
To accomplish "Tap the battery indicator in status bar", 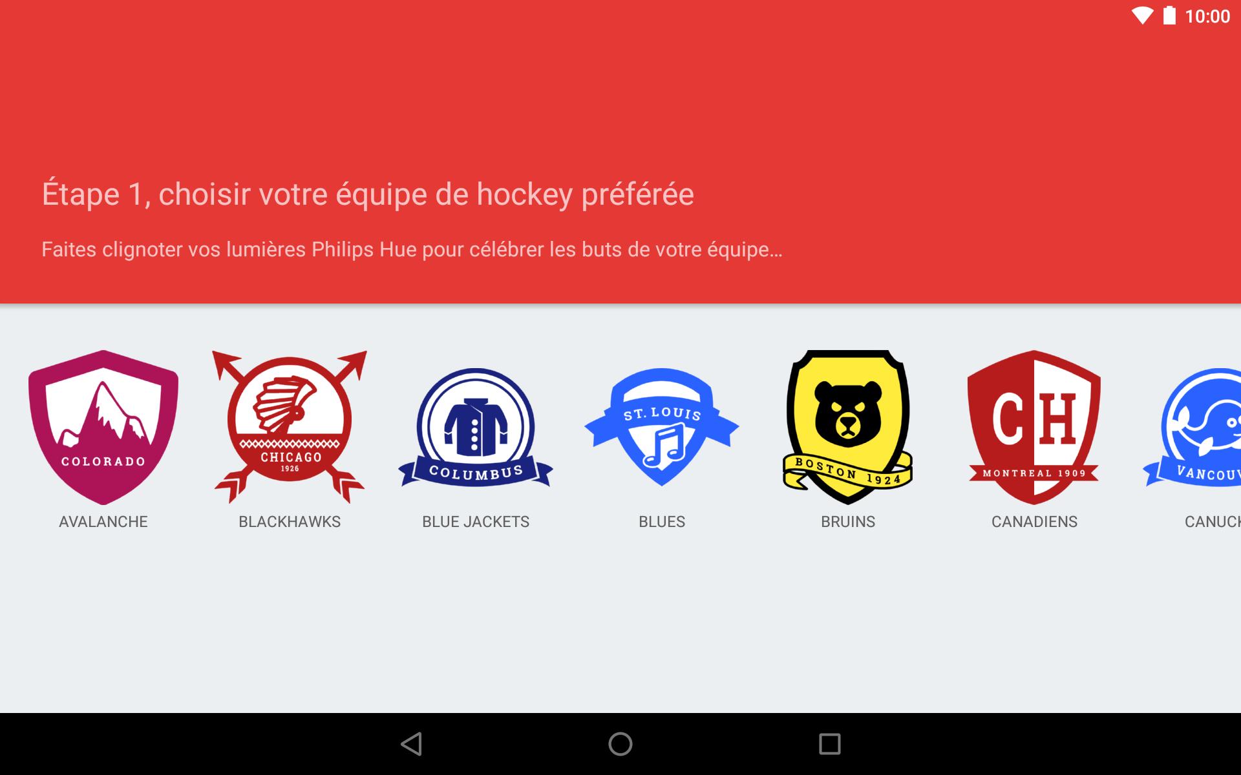I will click(1169, 15).
